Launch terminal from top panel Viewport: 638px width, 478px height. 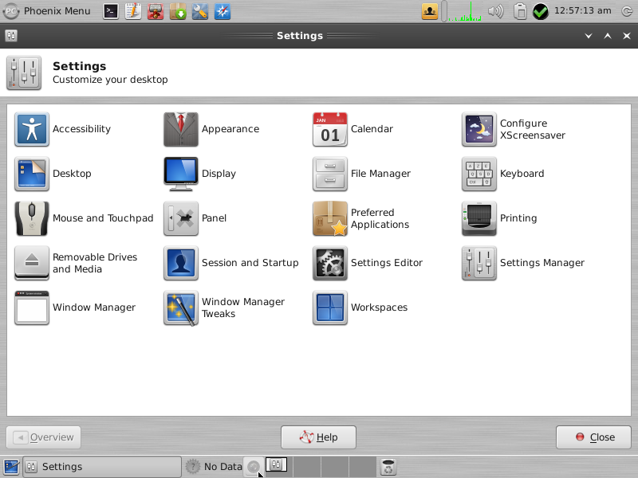click(x=111, y=11)
